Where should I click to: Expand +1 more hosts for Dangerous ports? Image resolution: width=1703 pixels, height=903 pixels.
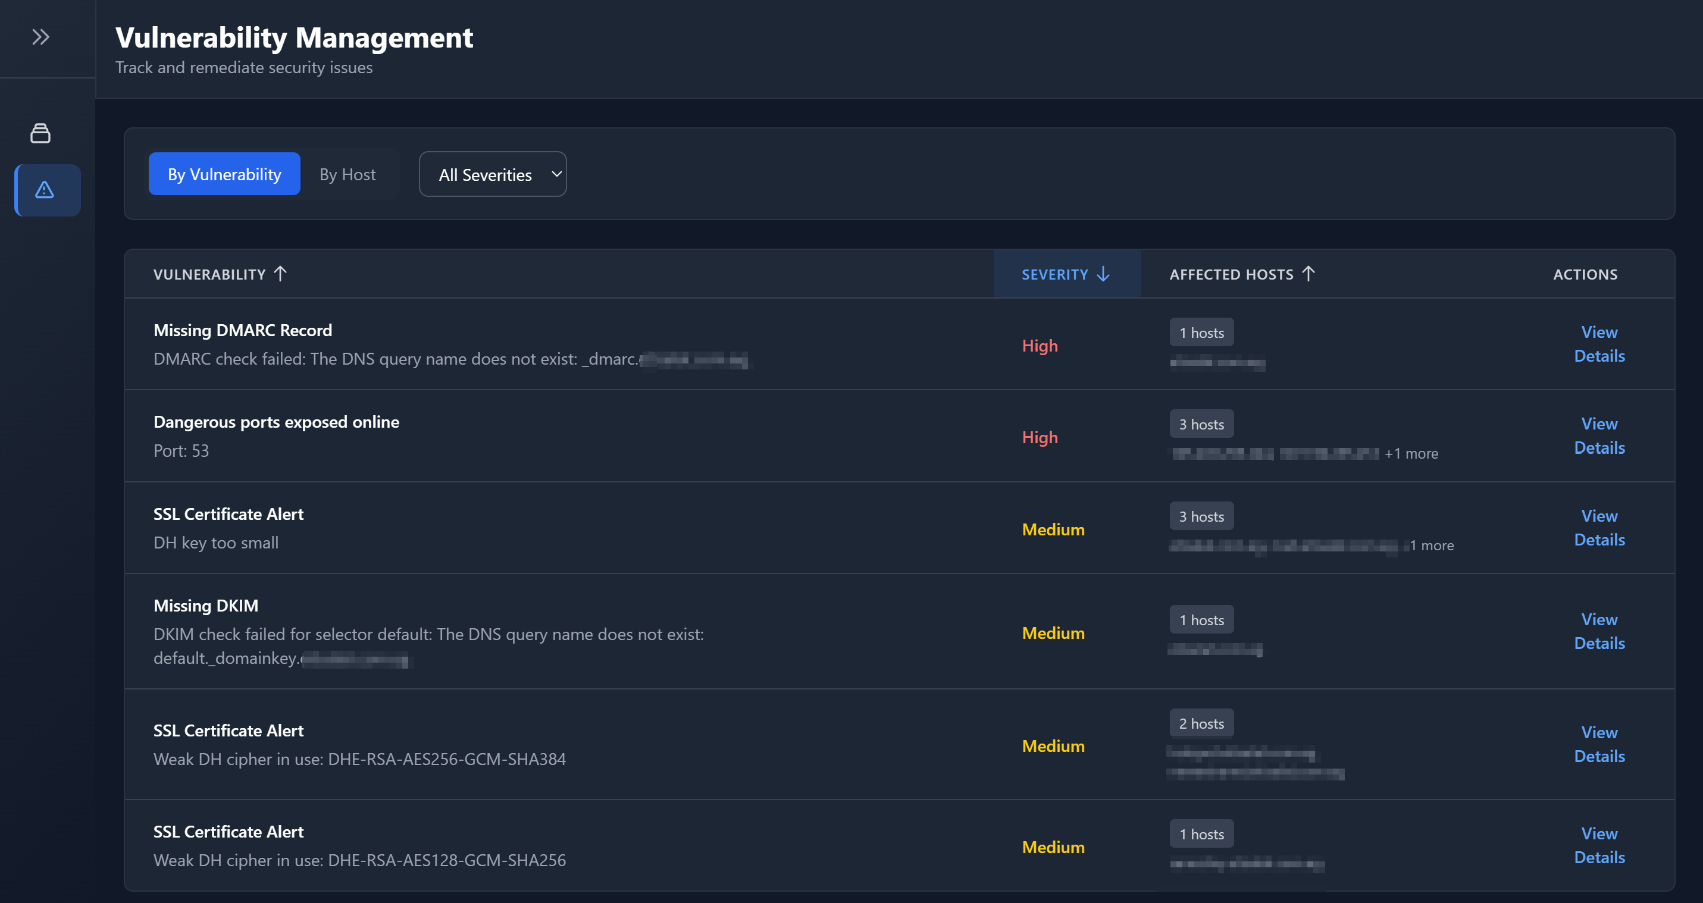(1411, 453)
